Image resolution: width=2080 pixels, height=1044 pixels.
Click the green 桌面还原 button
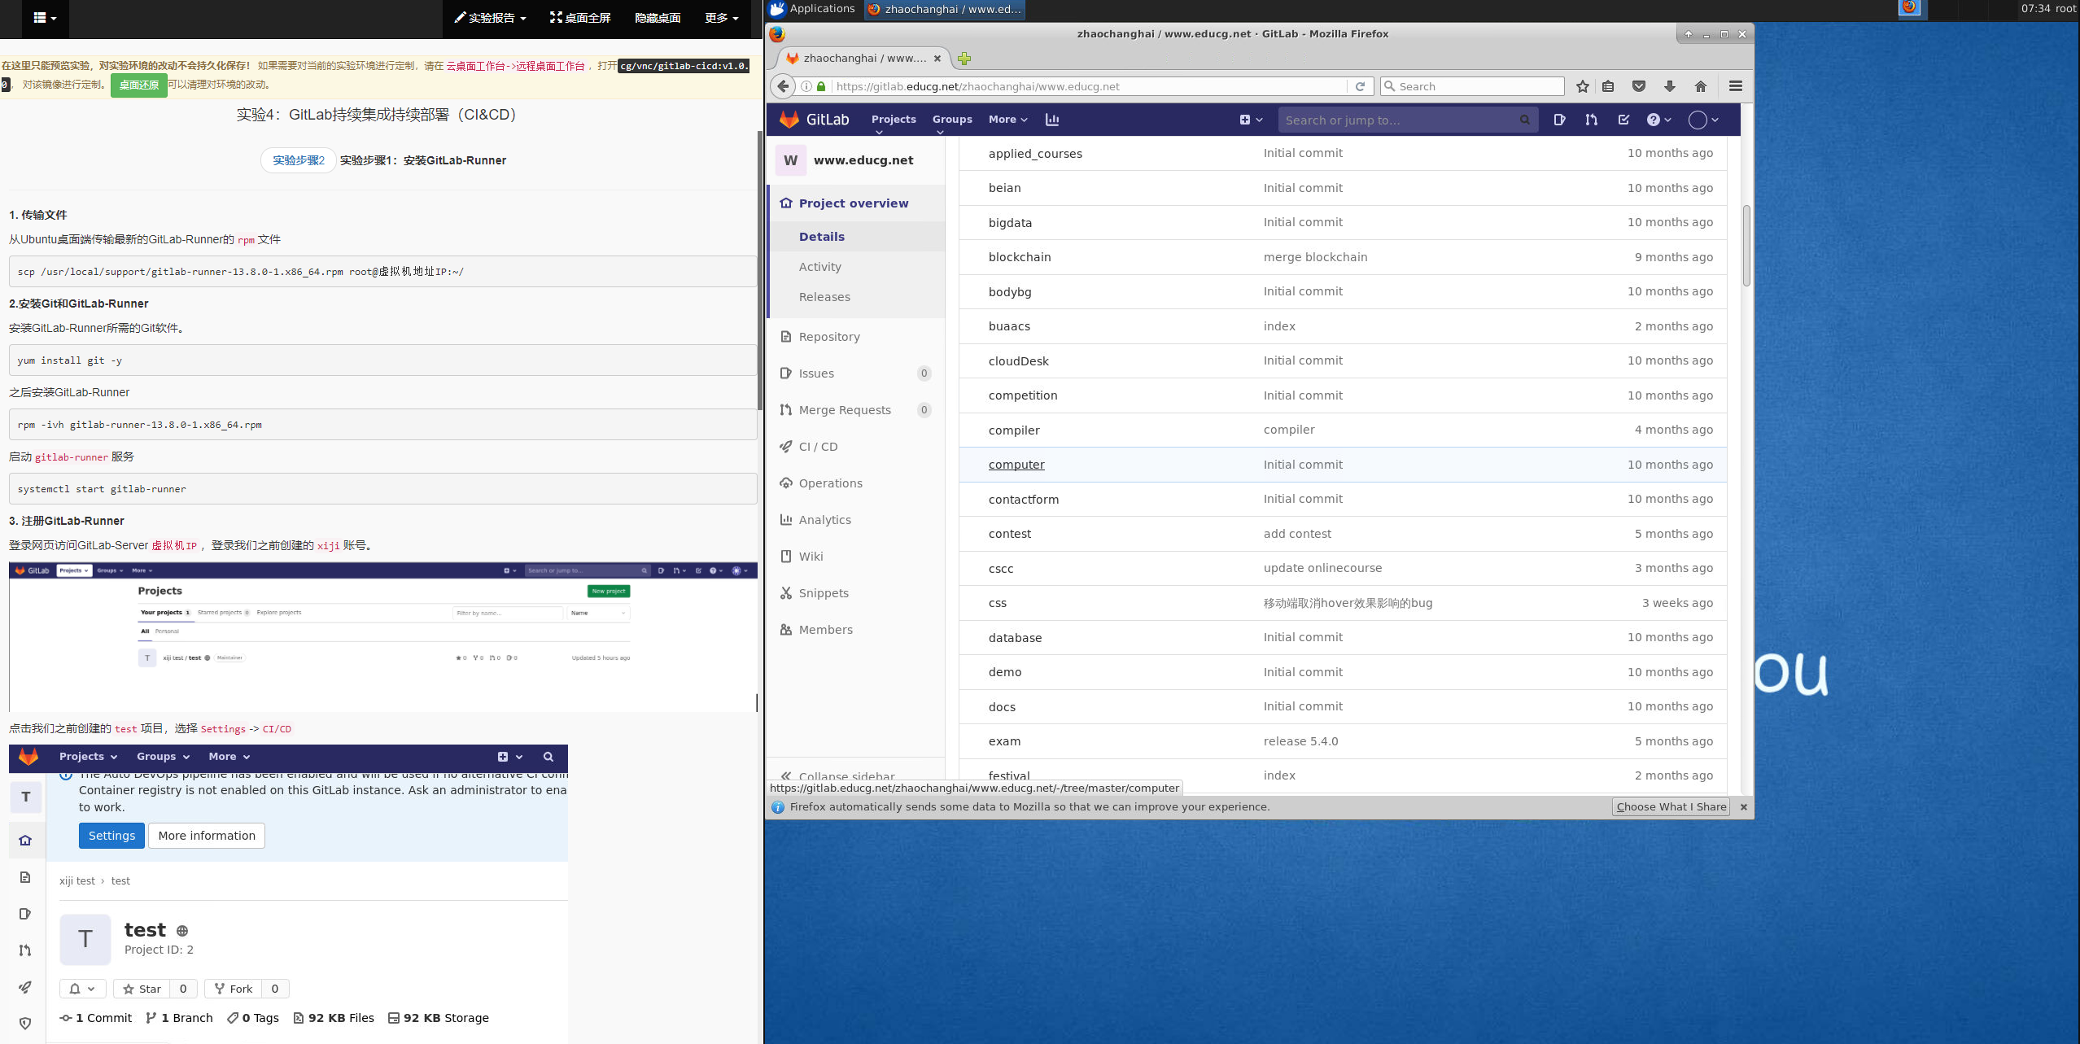(138, 85)
